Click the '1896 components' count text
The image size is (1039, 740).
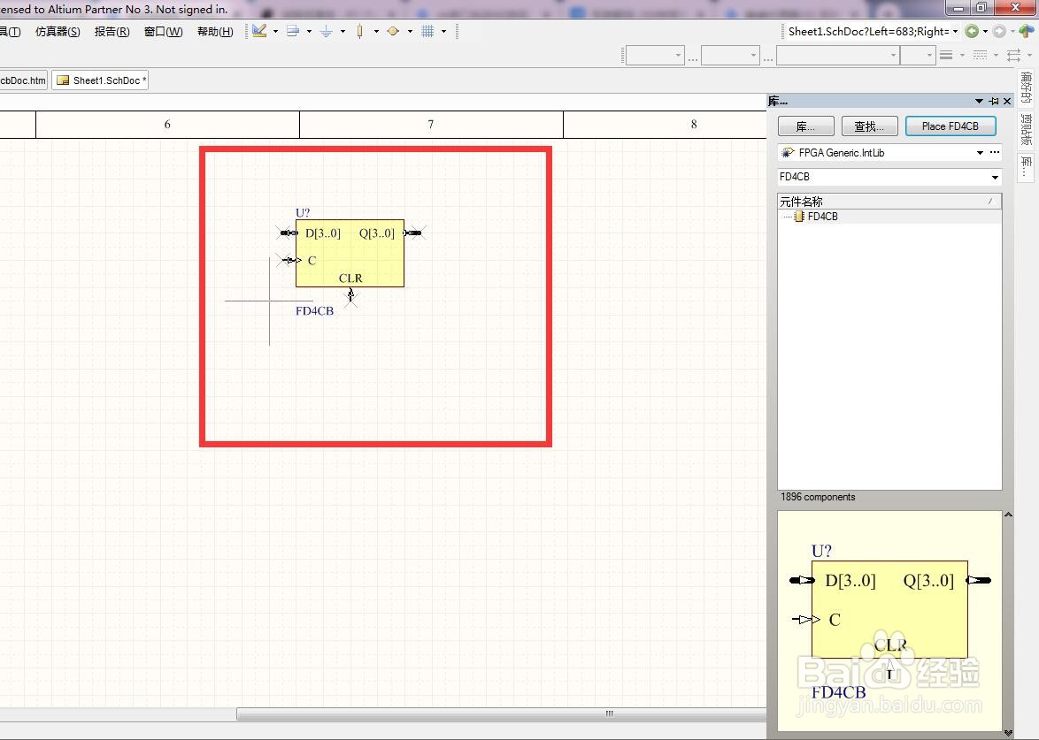pyautogui.click(x=818, y=497)
